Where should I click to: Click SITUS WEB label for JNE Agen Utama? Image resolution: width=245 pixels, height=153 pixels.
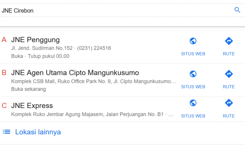(x=193, y=87)
